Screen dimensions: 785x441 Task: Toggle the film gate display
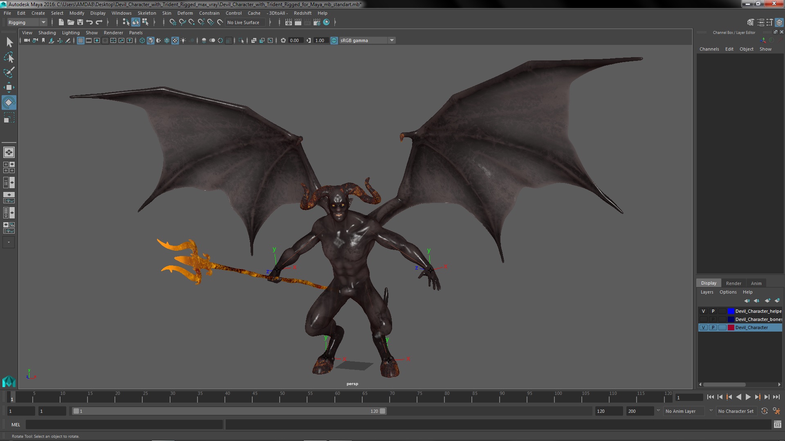89,40
